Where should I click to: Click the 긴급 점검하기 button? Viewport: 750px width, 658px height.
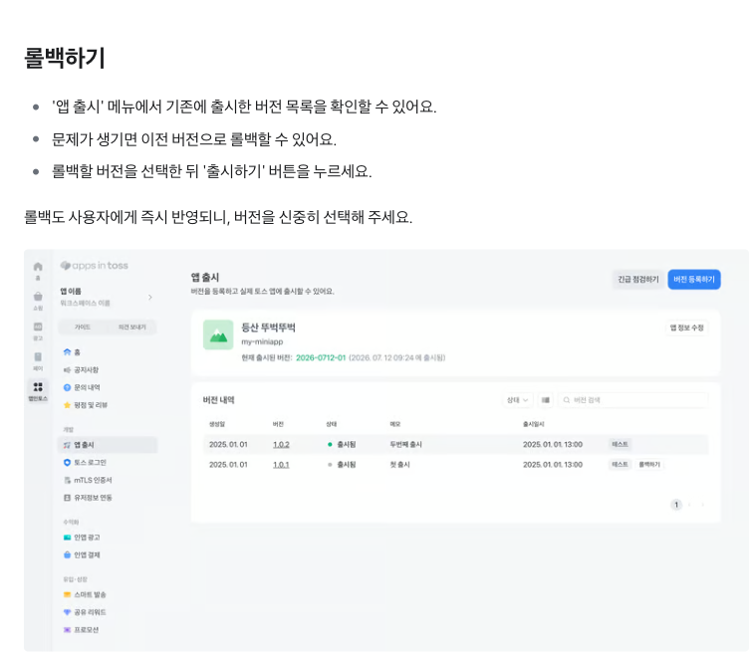[x=638, y=280]
